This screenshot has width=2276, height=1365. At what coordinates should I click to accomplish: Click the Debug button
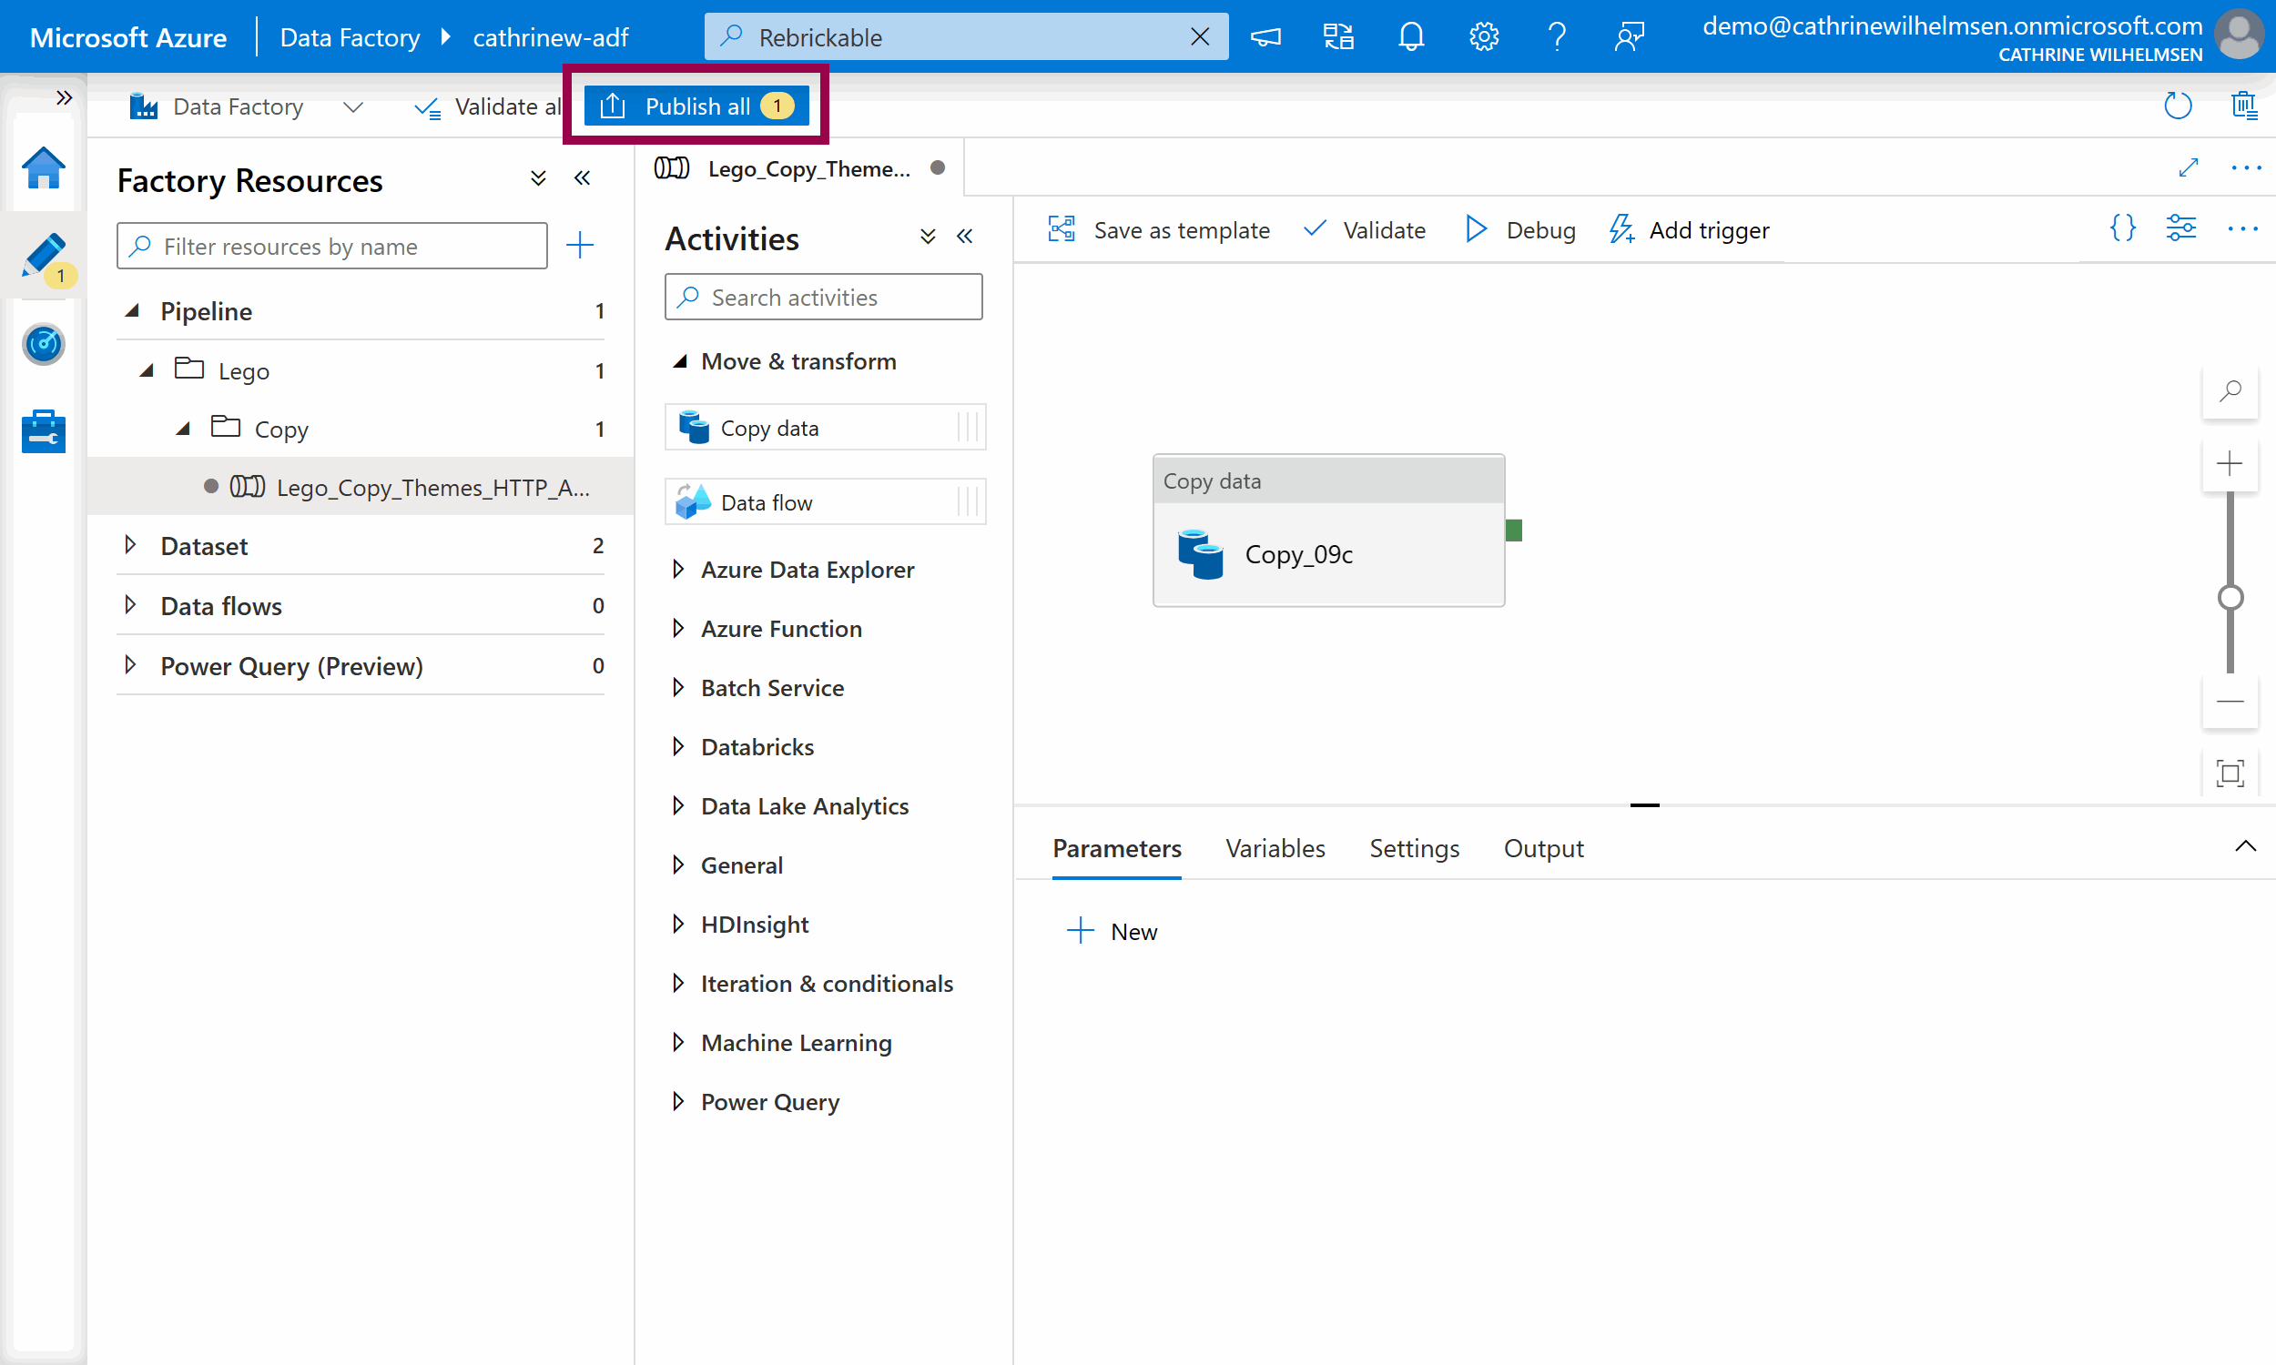point(1519,230)
